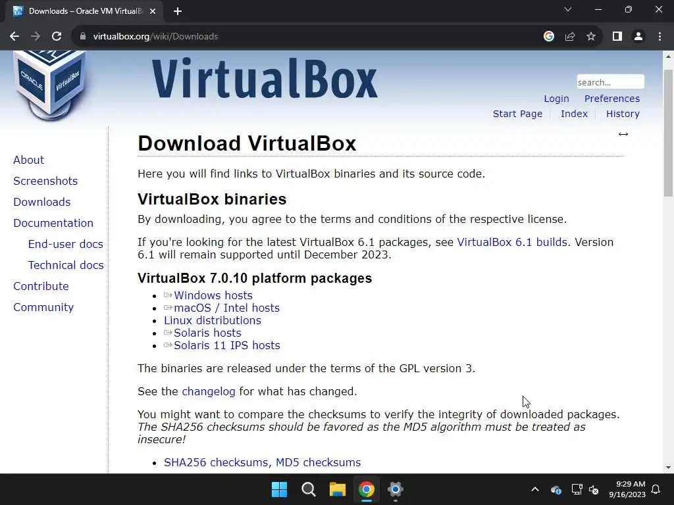The width and height of the screenshot is (674, 505).
Task: Go back using the browser back arrow
Action: pos(14,37)
